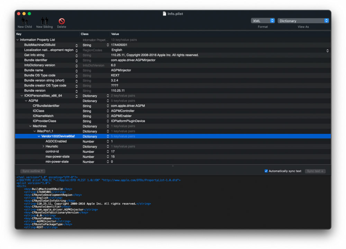Collapse the AGPM dictionary node

(26, 101)
